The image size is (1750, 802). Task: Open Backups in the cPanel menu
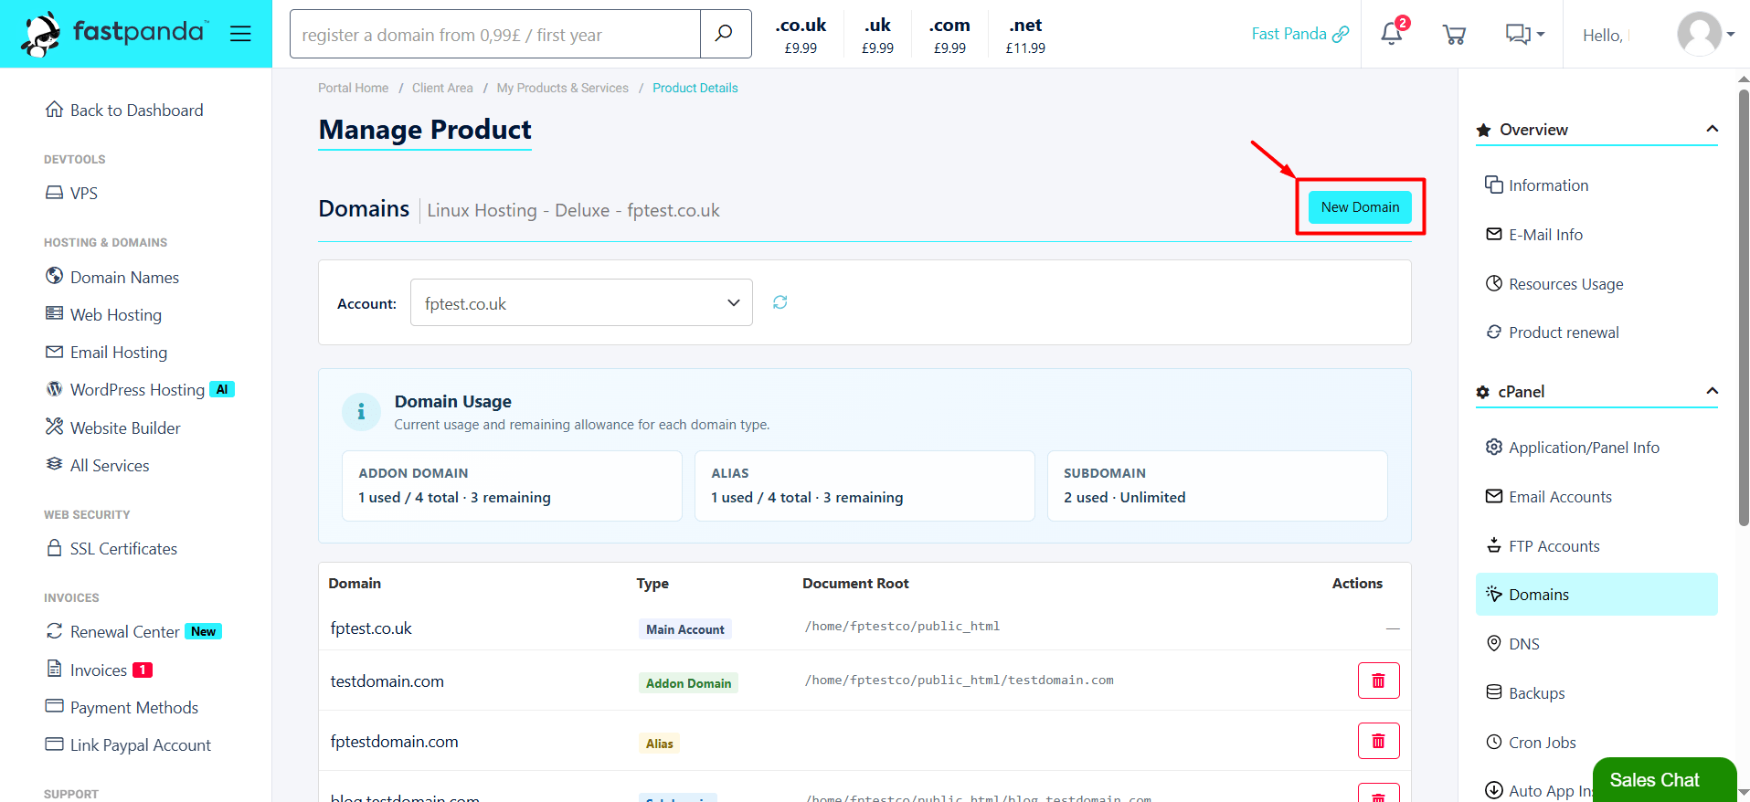pos(1525,693)
